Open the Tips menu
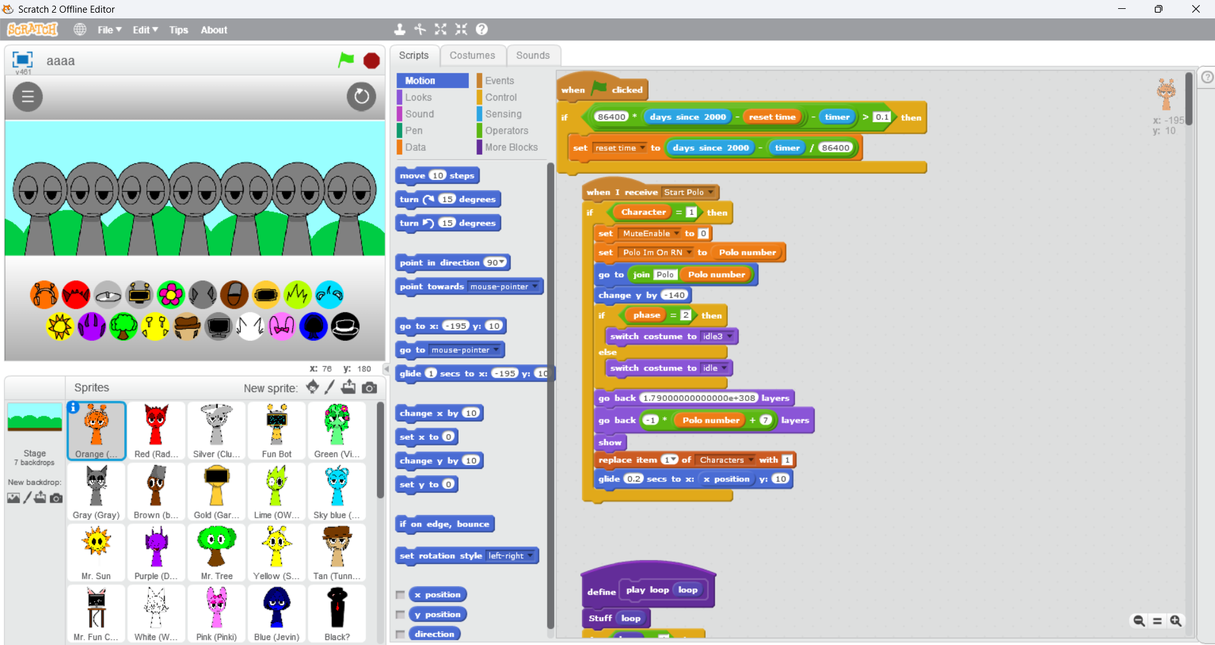1215x645 pixels. click(x=179, y=30)
